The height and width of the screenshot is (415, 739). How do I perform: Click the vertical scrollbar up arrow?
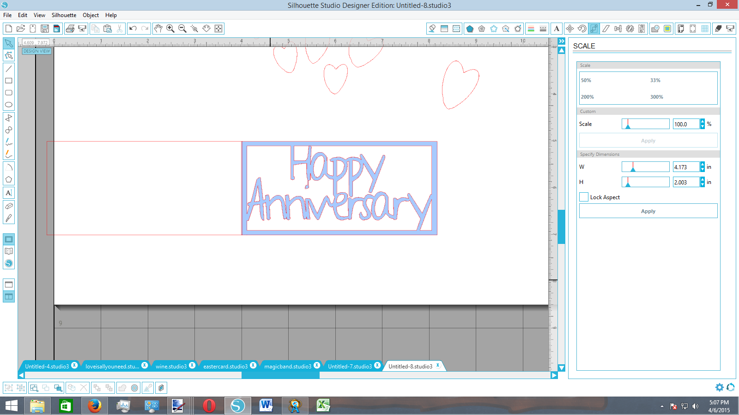(562, 50)
